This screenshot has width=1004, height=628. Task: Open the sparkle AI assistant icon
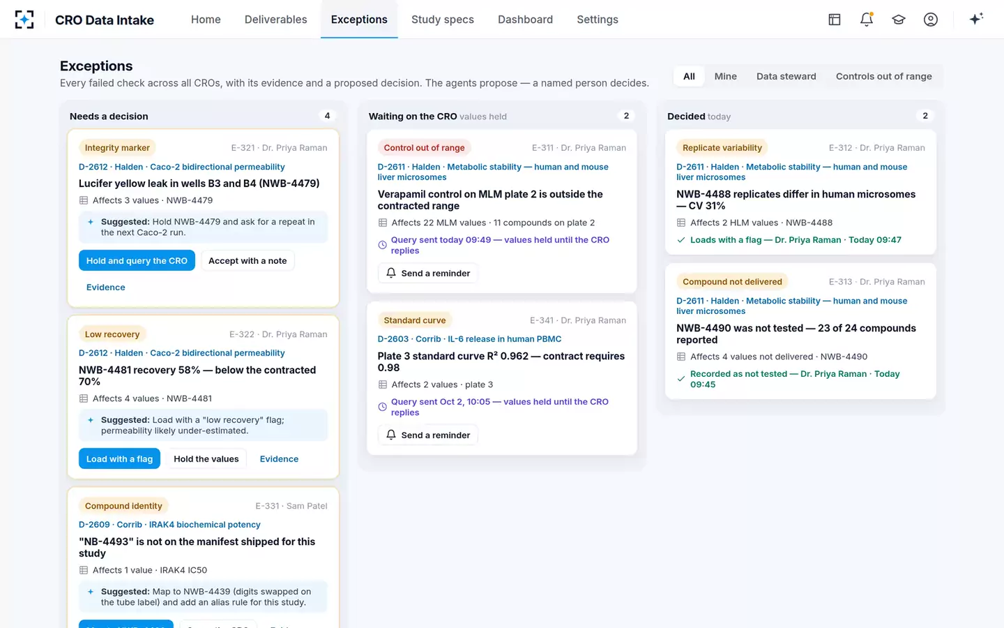click(976, 19)
